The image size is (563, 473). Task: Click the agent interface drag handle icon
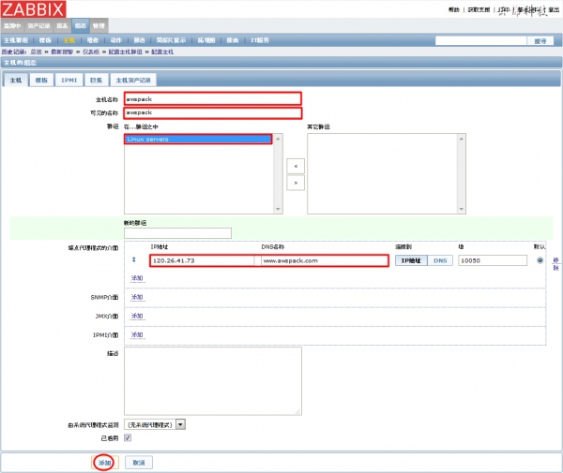tap(132, 260)
